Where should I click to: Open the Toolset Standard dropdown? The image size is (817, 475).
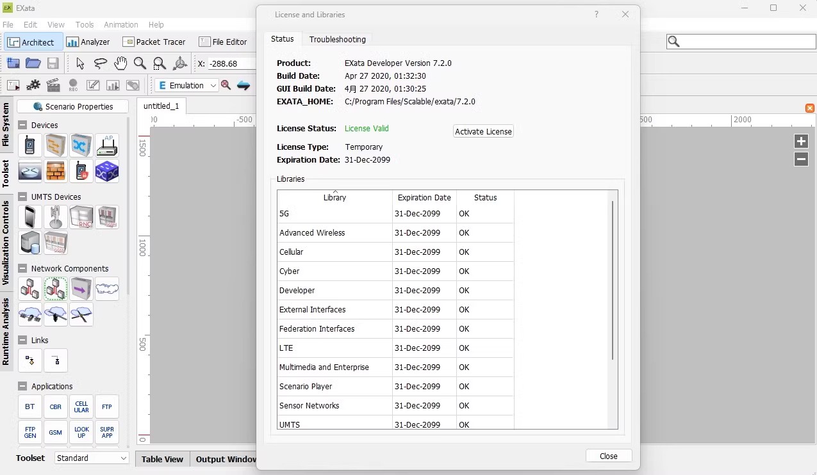pos(92,458)
